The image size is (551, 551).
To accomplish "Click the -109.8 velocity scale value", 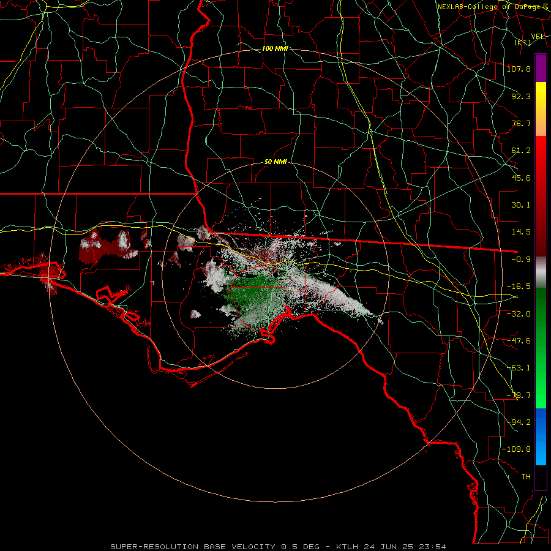I will click(x=516, y=449).
